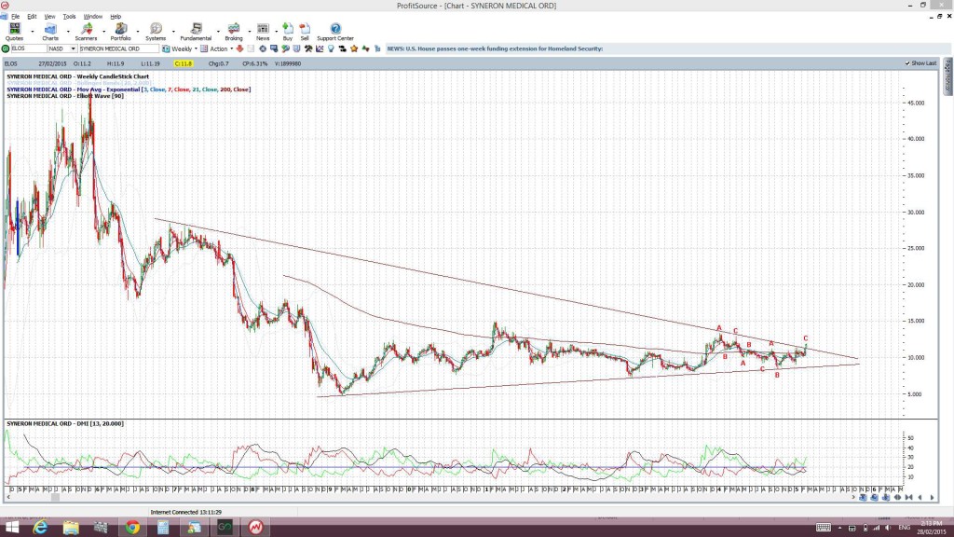Expand the Fundamental dropdown arrow
954x537 pixels.
point(218,31)
